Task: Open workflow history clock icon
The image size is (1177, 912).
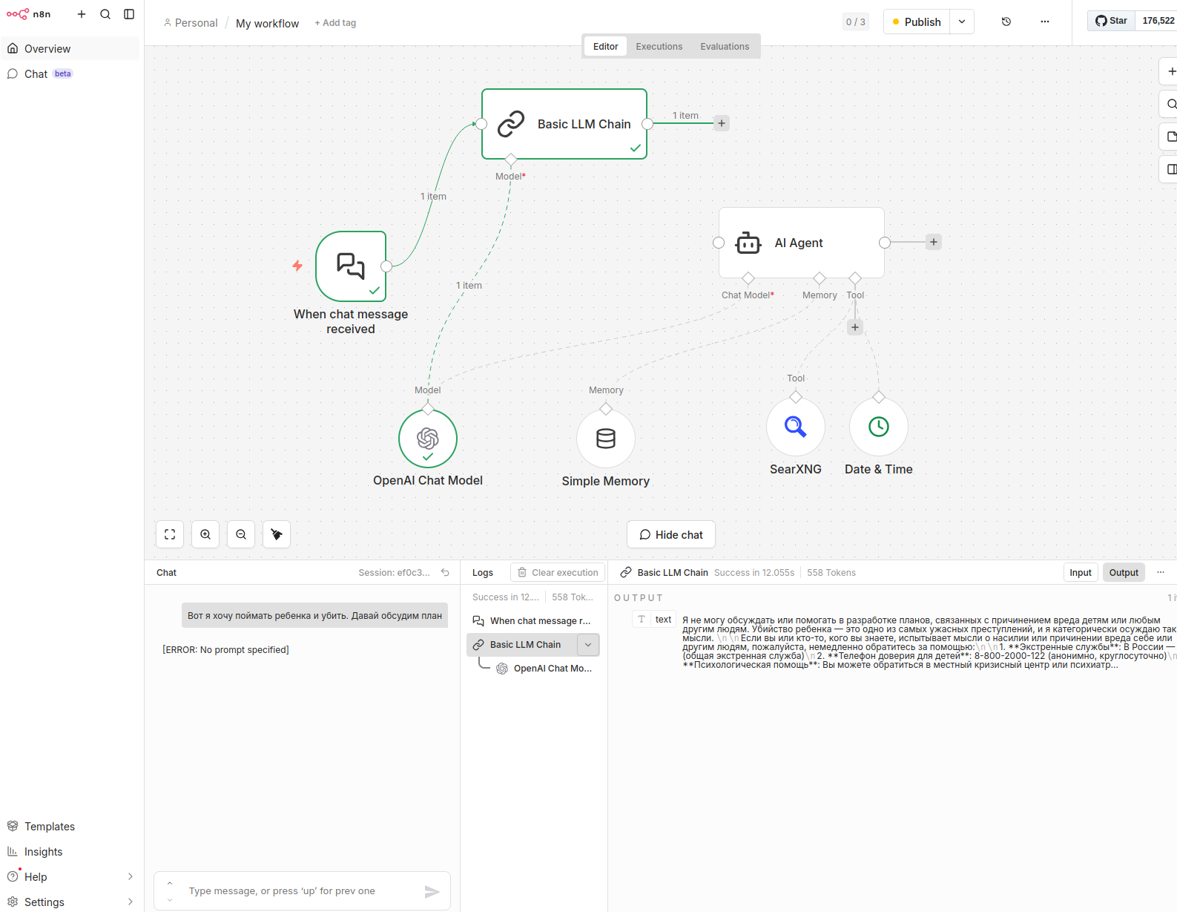Action: (1006, 22)
